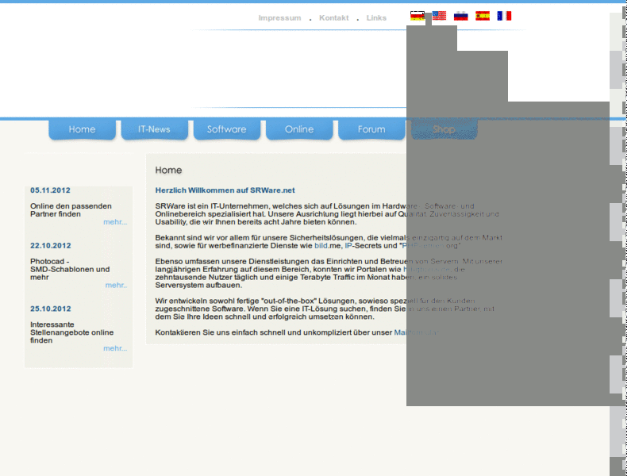Select the news date 25.10.2012

coord(50,309)
